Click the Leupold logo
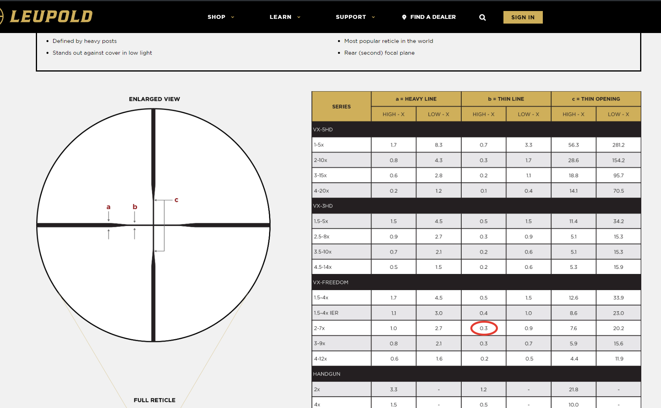The height and width of the screenshot is (408, 661). coord(46,17)
